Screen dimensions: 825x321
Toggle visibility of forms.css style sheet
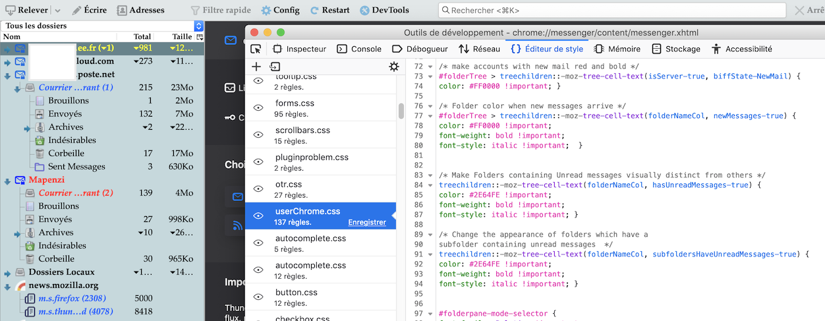(x=258, y=107)
